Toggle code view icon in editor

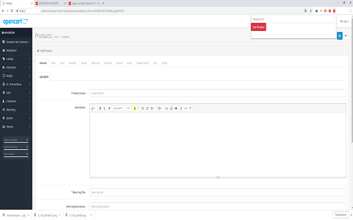(186, 108)
